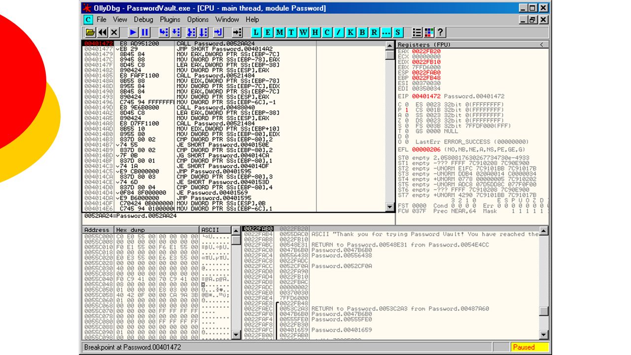Show References with R button
631x355 pixels.
pos(374,33)
